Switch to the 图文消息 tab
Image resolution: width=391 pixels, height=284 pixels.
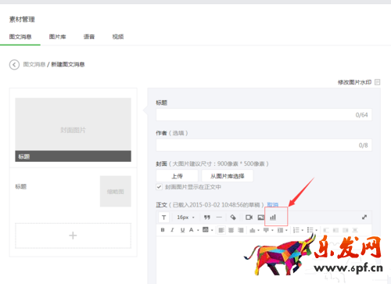point(20,37)
